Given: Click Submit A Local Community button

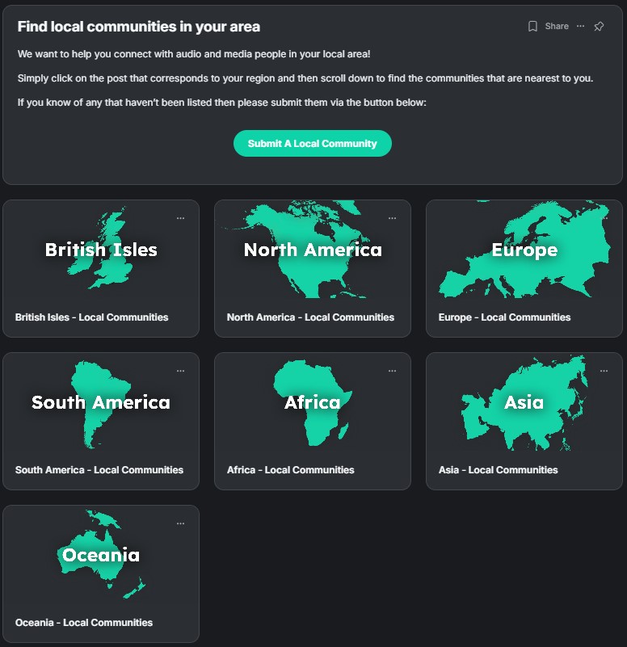Looking at the screenshot, I should point(312,144).
